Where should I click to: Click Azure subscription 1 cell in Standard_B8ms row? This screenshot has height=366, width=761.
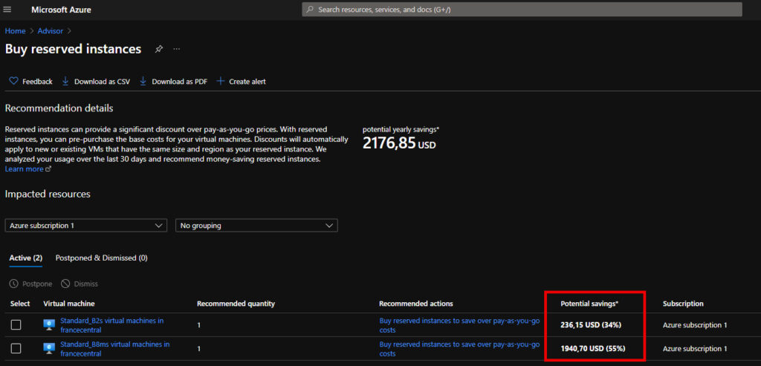click(x=695, y=348)
